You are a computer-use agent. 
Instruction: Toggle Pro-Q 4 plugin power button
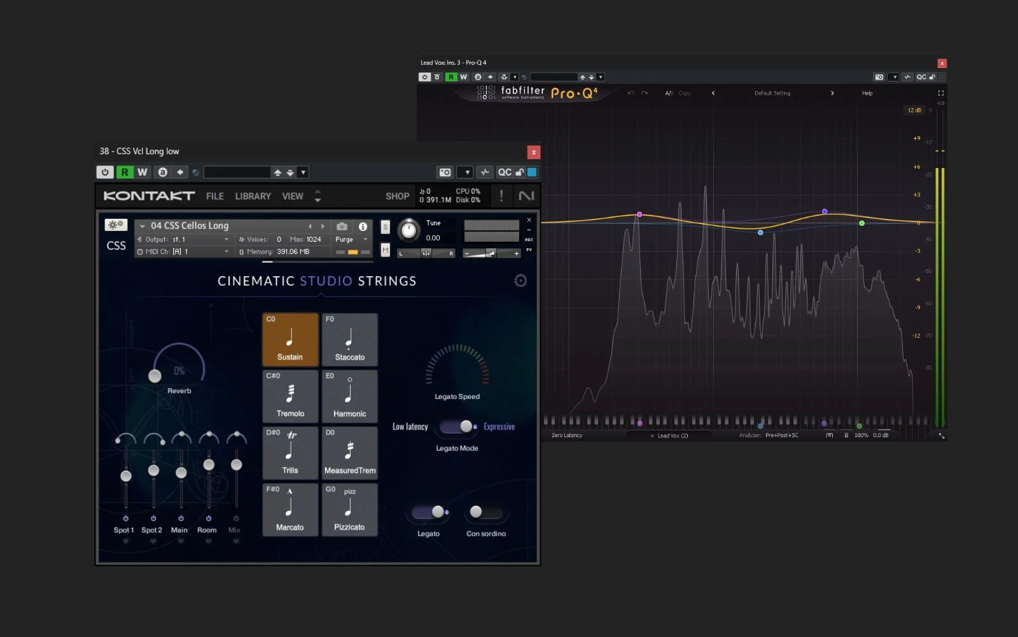point(424,77)
